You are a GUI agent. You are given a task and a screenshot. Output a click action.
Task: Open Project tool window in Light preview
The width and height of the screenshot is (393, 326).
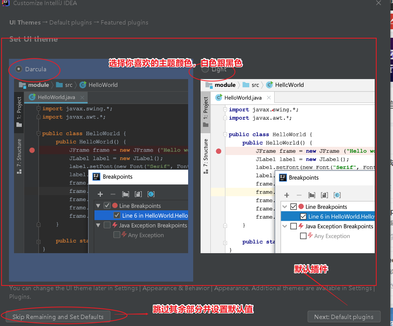coord(206,111)
